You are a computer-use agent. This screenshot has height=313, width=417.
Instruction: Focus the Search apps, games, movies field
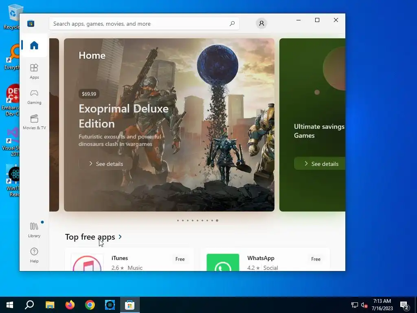coord(144,23)
